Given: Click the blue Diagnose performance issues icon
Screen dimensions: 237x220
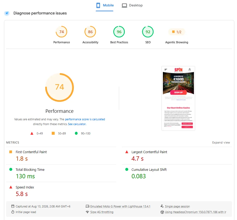Looking at the screenshot, I should click(x=7, y=13).
